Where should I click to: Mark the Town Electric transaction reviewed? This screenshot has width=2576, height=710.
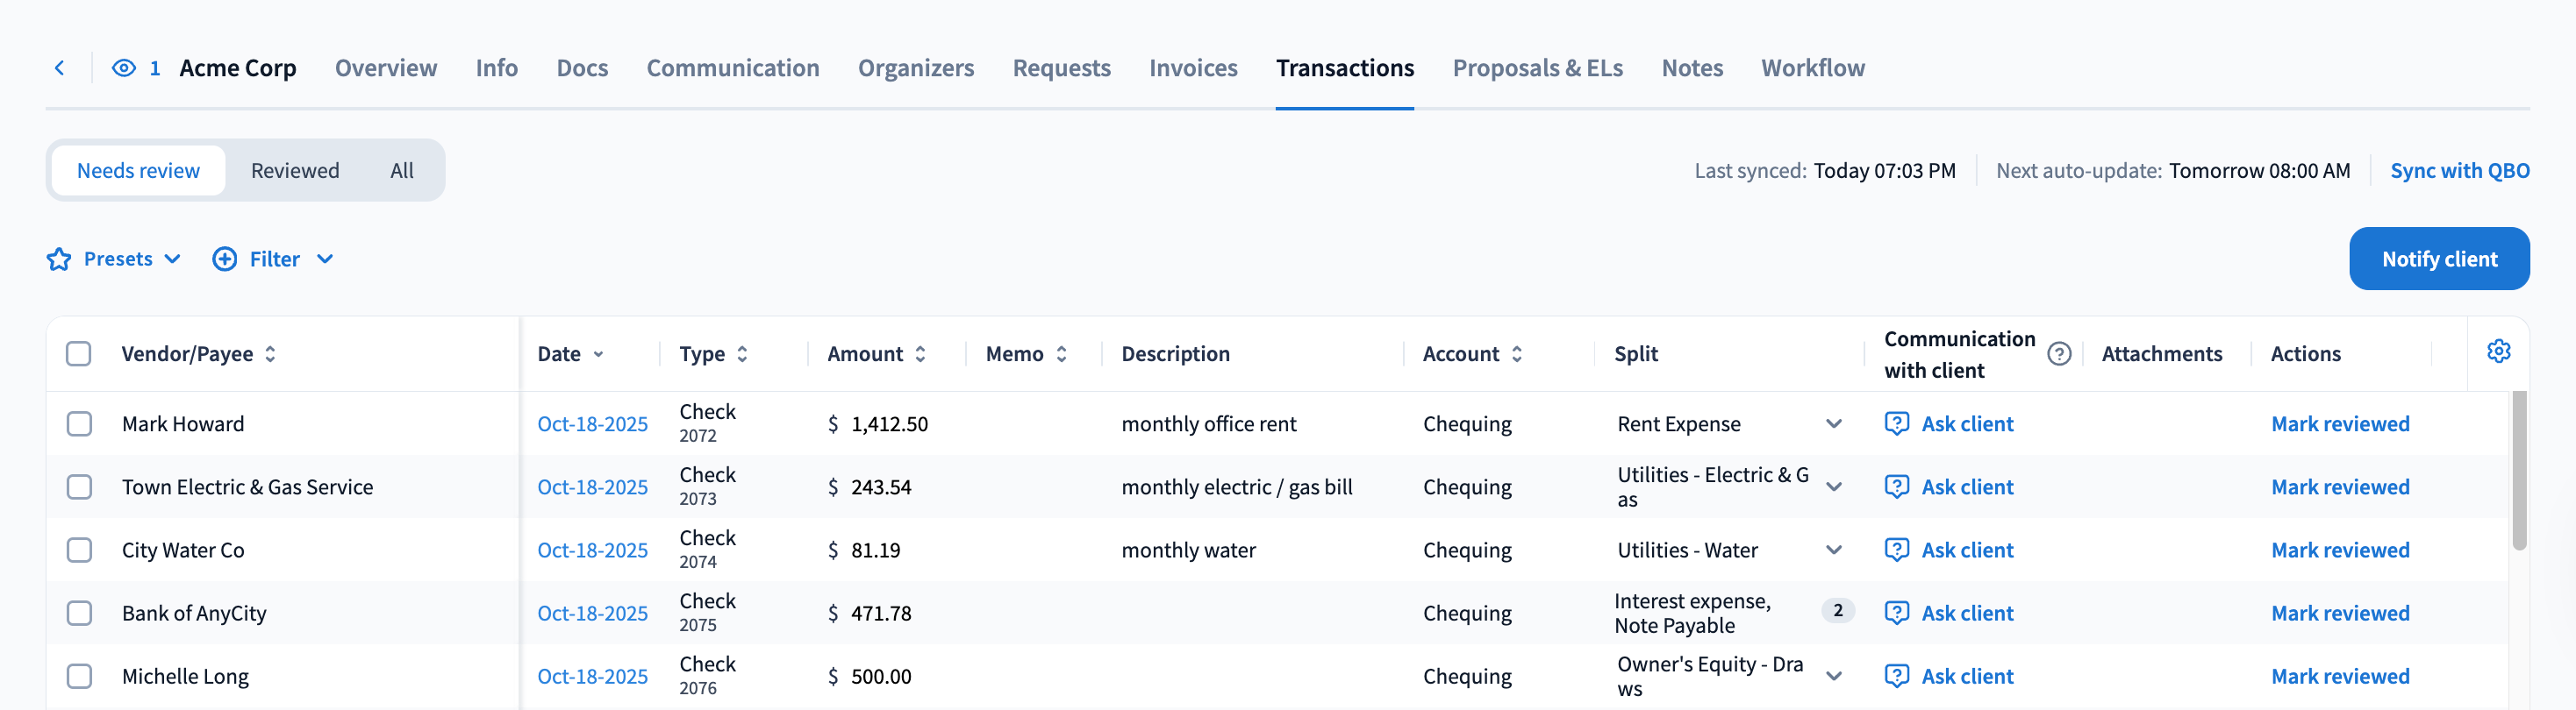point(2340,486)
